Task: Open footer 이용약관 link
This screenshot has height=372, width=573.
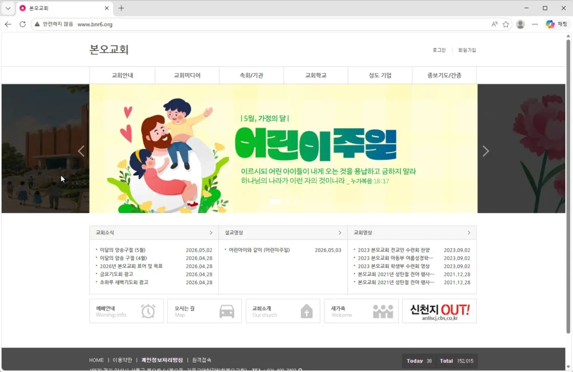Action: coord(123,360)
